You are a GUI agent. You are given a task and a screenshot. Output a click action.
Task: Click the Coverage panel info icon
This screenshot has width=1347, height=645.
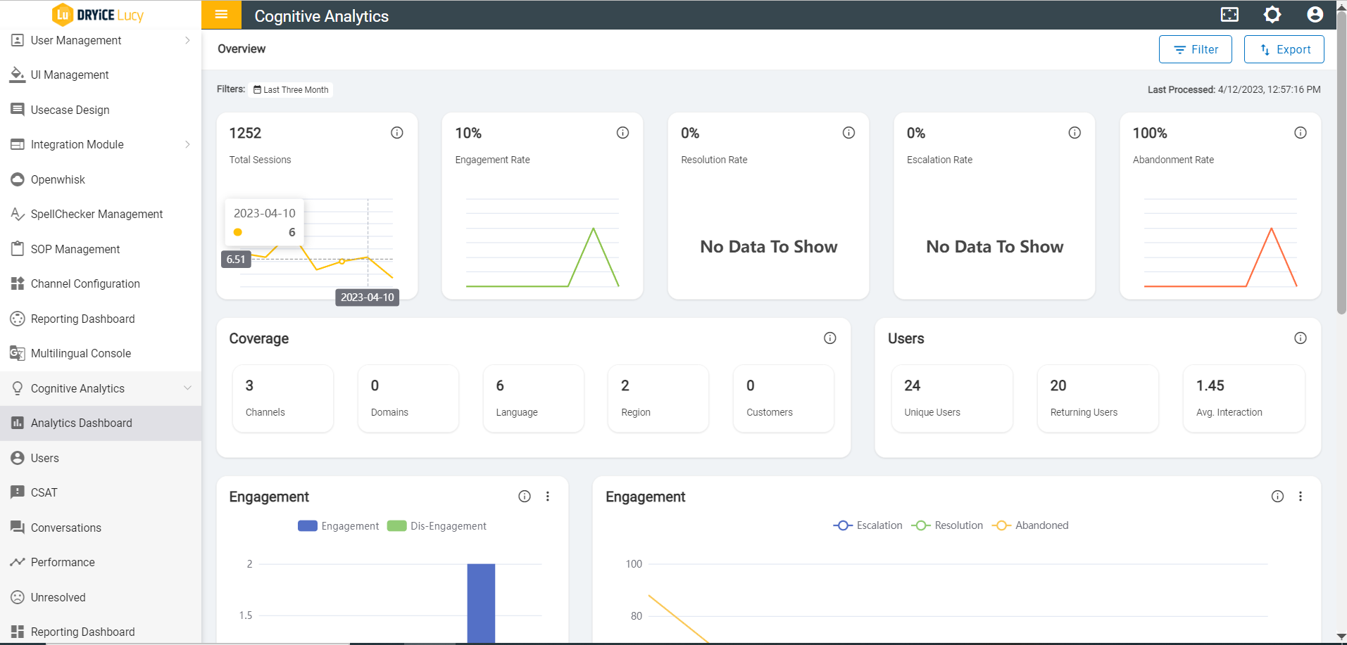(830, 338)
